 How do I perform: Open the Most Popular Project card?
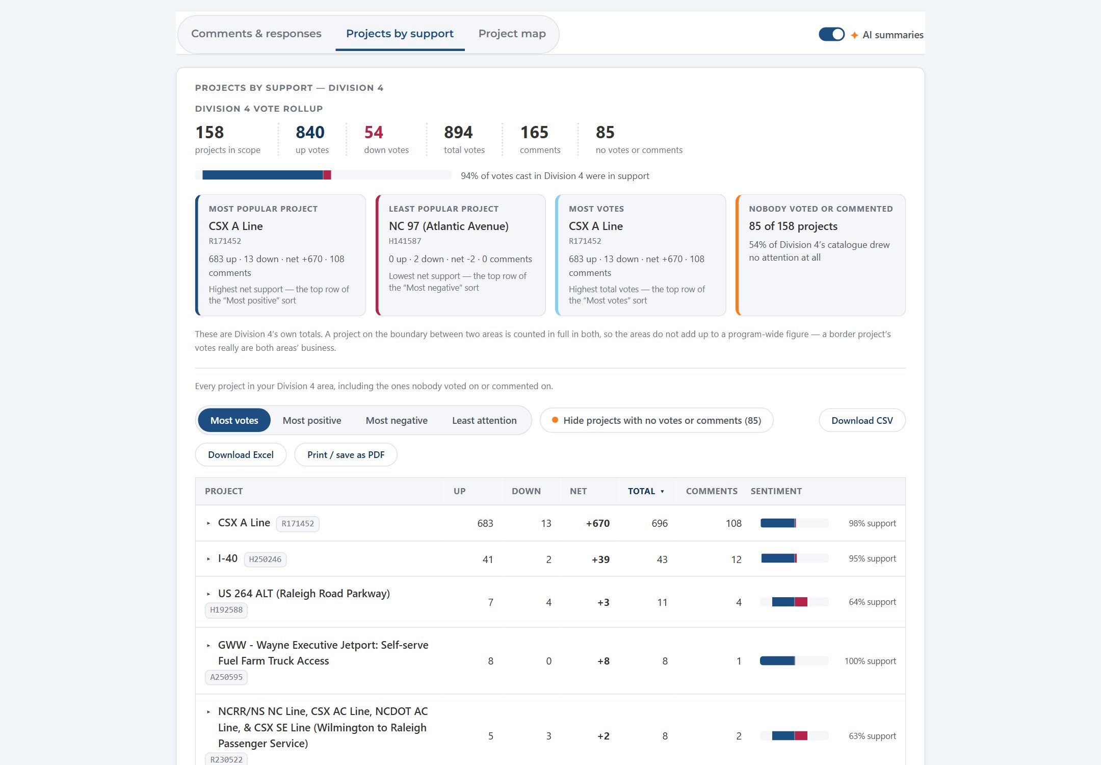click(x=280, y=255)
